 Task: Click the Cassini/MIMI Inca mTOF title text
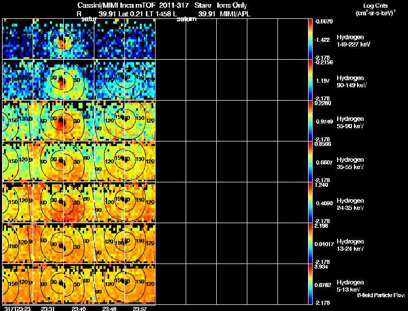(x=116, y=5)
